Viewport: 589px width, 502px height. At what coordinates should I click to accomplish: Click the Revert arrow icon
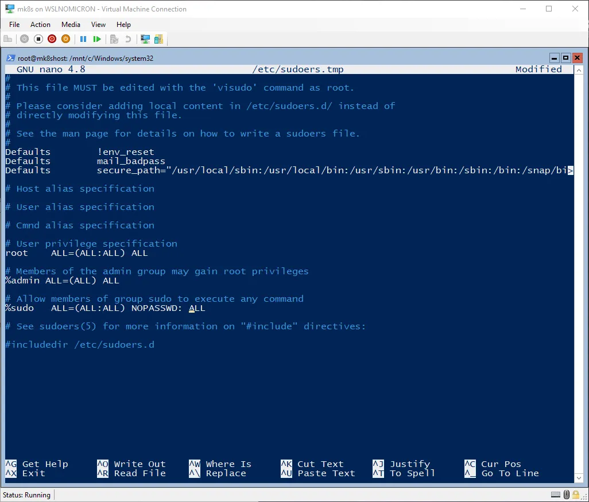pyautogui.click(x=128, y=39)
